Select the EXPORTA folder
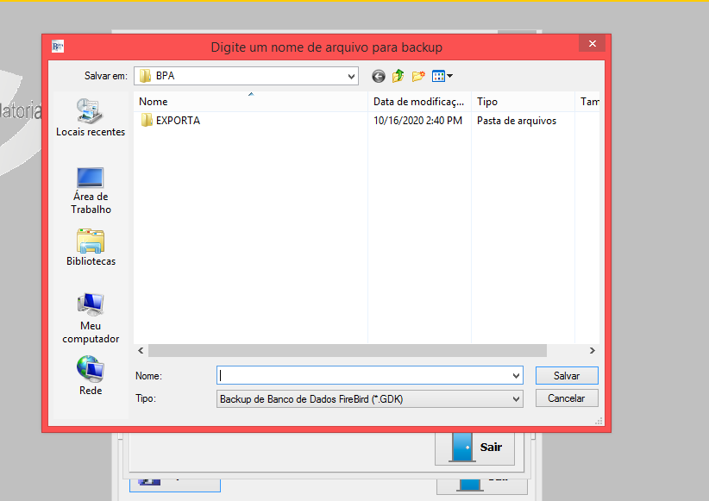Screen dimensions: 709x501 [177, 121]
